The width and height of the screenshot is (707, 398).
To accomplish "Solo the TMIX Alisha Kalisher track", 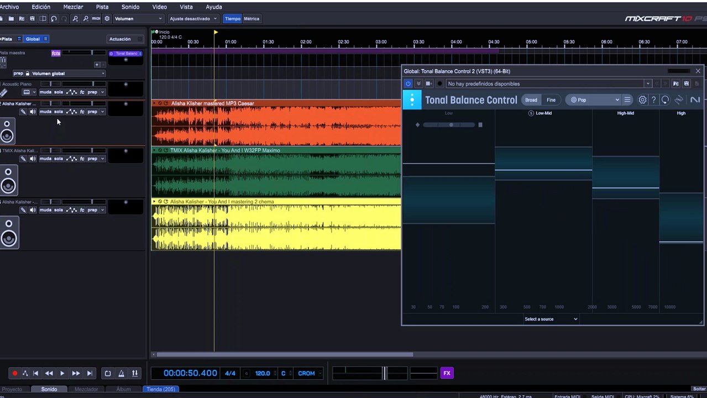I will (x=59, y=159).
